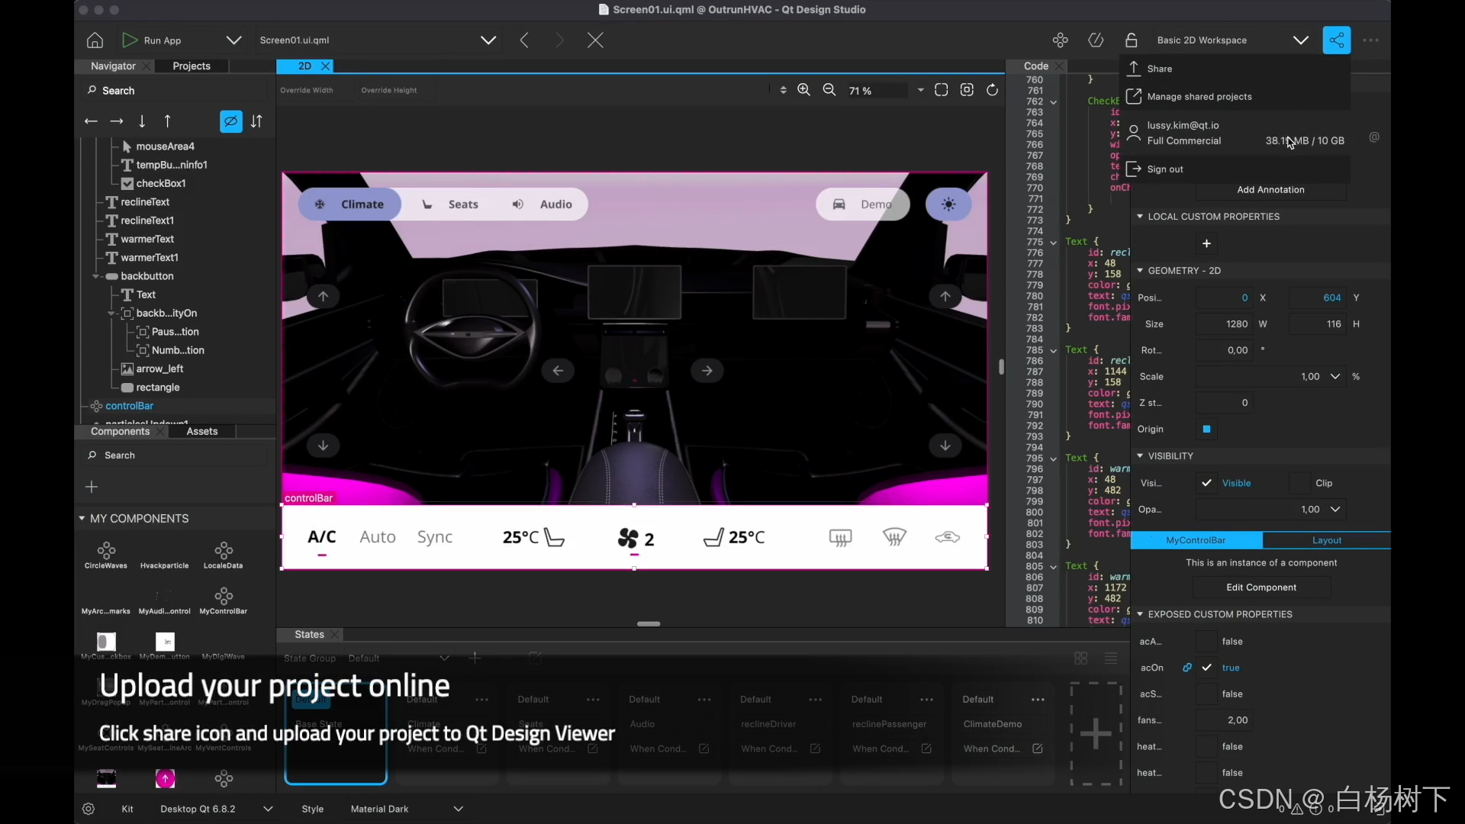
Task: Enable the Clip checkbox under Visibility
Action: point(1299,483)
